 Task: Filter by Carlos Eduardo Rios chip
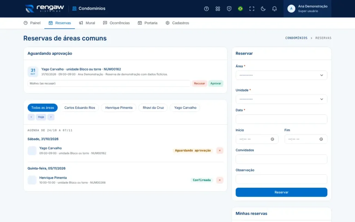click(x=80, y=108)
